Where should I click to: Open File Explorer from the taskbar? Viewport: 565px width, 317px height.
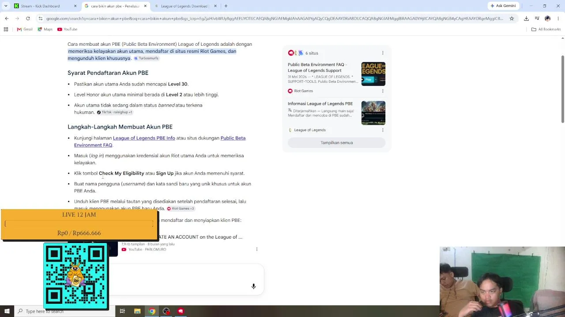pyautogui.click(x=137, y=311)
